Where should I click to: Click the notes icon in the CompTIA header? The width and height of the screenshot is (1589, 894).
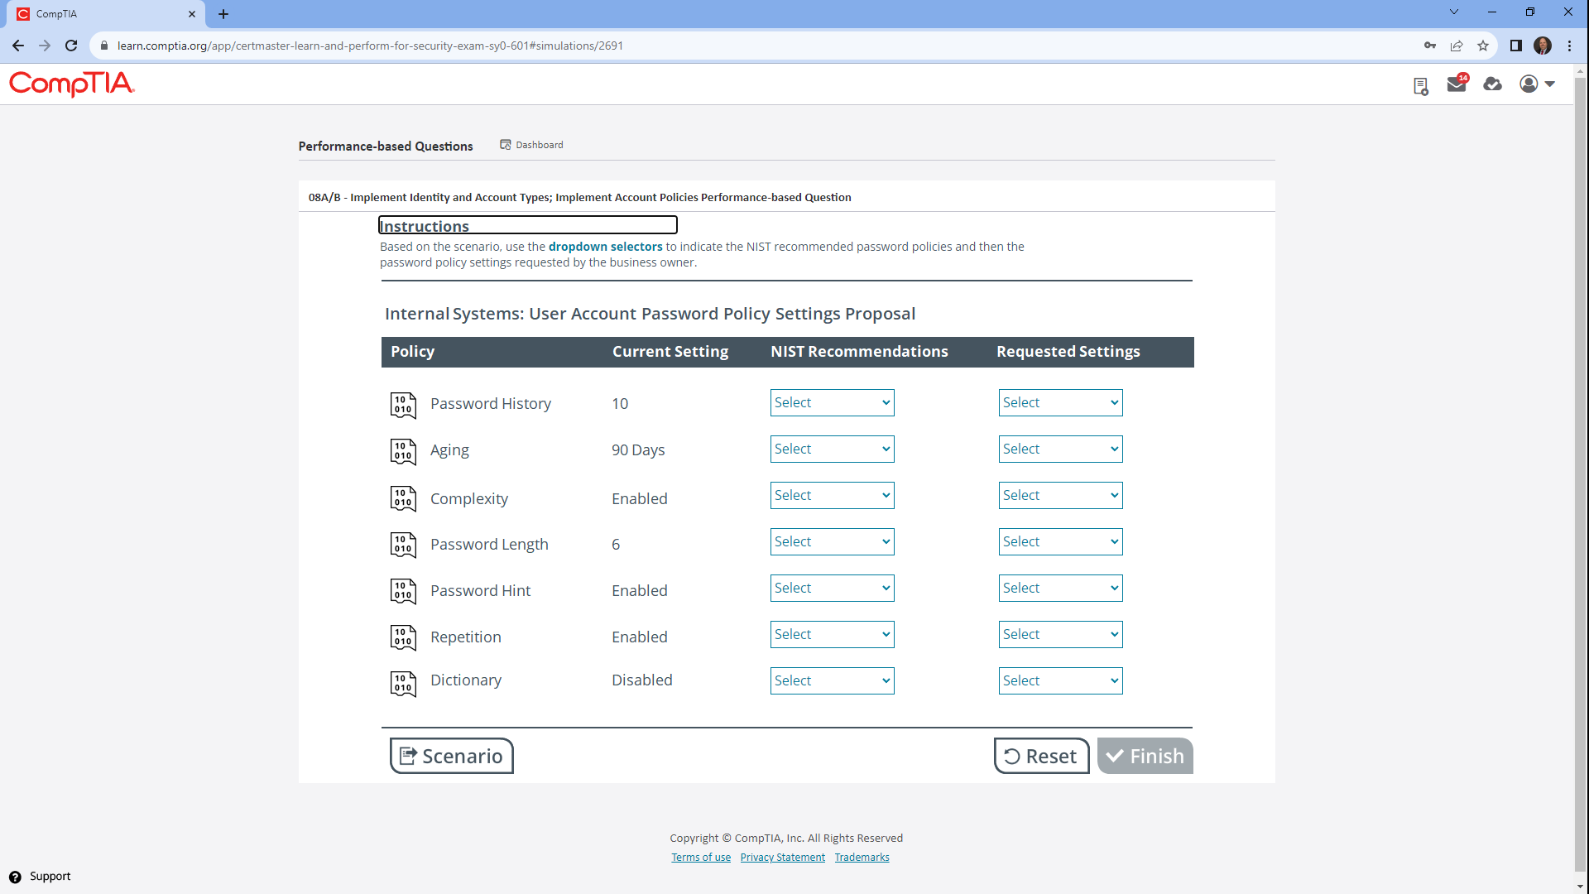click(x=1420, y=86)
